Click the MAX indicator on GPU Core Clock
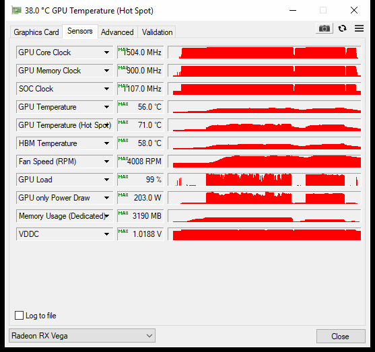Image resolution: width=375 pixels, height=352 pixels. point(123,50)
